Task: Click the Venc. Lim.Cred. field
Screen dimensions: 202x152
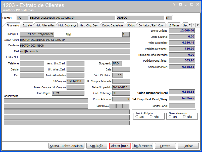Action: click(x=75, y=63)
